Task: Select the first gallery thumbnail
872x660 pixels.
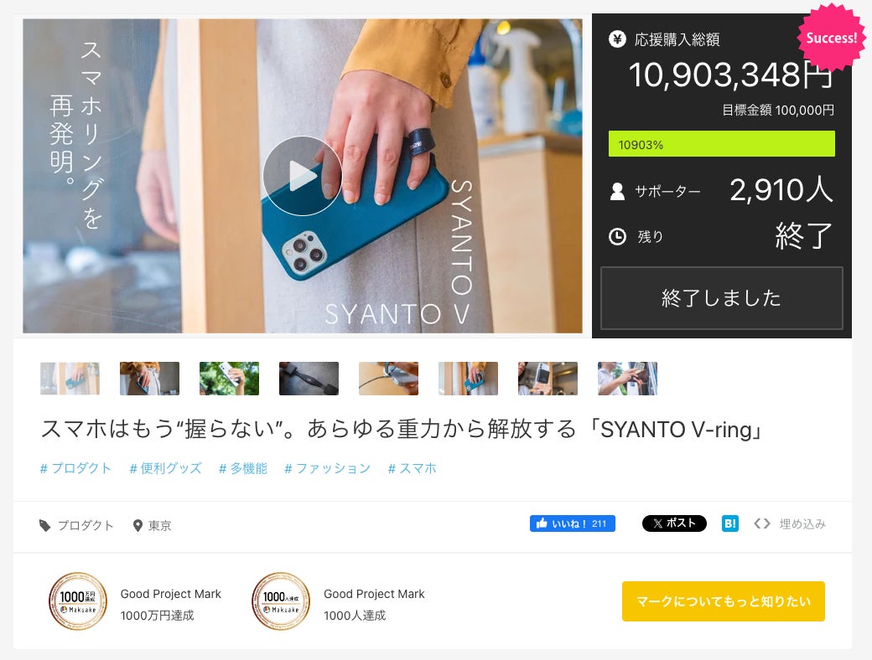Action: (x=70, y=379)
